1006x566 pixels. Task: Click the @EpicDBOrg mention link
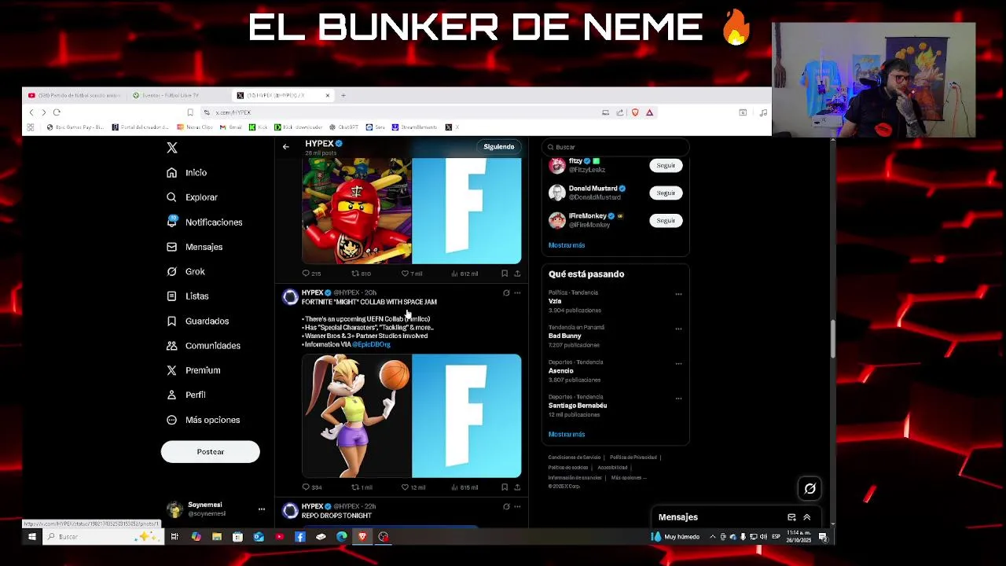(x=371, y=344)
